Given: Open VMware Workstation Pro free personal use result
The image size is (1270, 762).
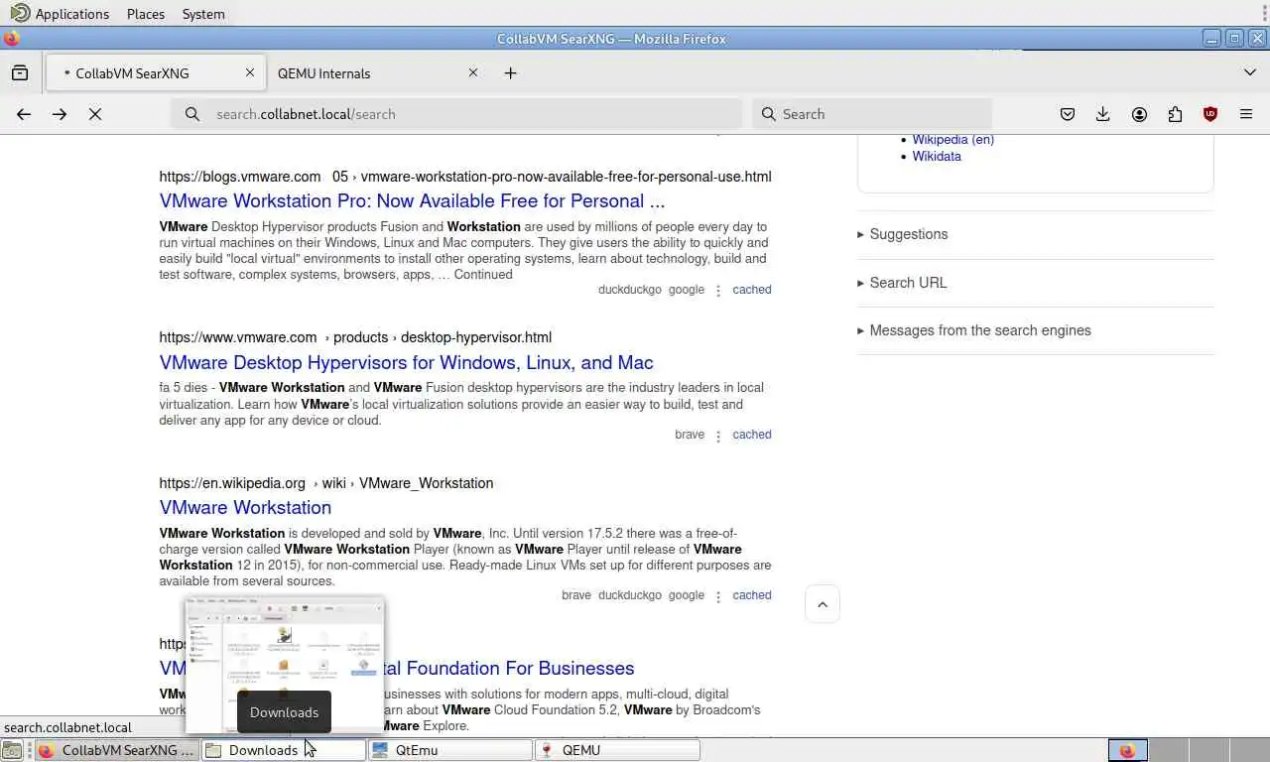Looking at the screenshot, I should tap(412, 200).
